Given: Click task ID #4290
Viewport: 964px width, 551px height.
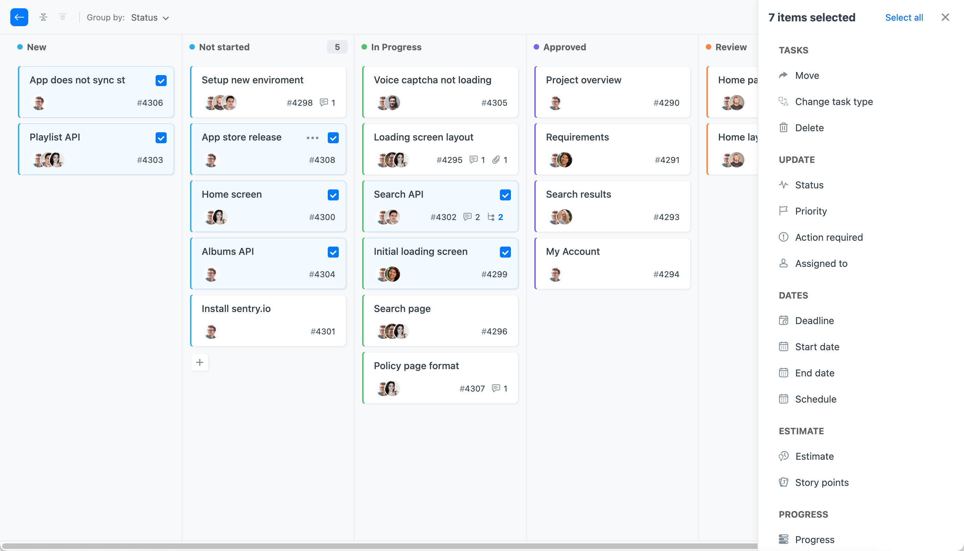Looking at the screenshot, I should (x=666, y=103).
